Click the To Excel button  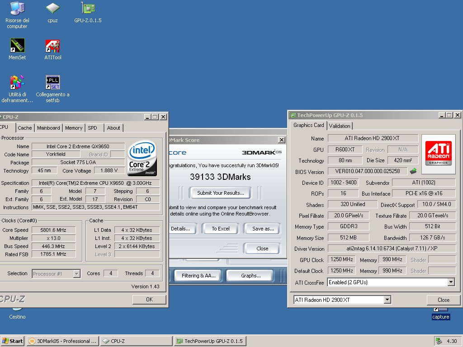point(220,229)
